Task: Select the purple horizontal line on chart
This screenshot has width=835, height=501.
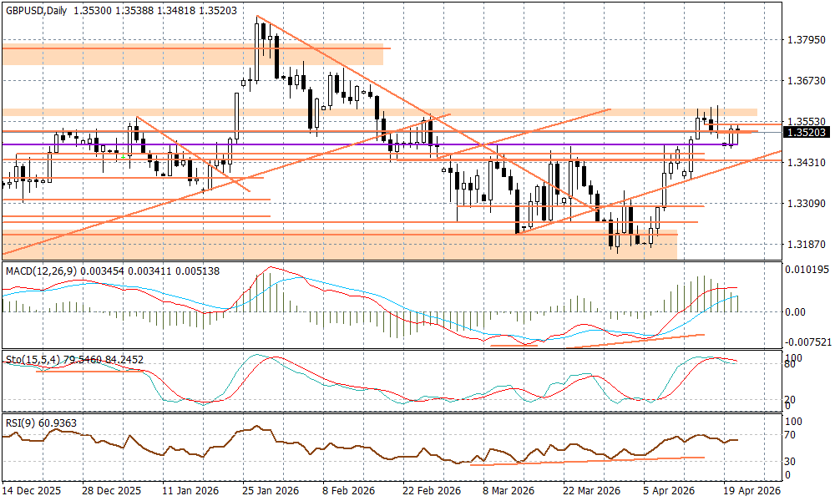Action: (x=250, y=144)
